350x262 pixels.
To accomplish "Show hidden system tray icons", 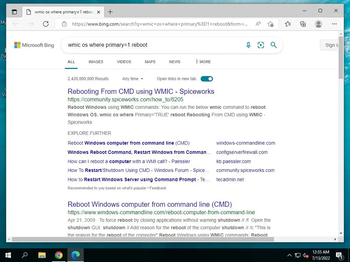I will coord(289,255).
